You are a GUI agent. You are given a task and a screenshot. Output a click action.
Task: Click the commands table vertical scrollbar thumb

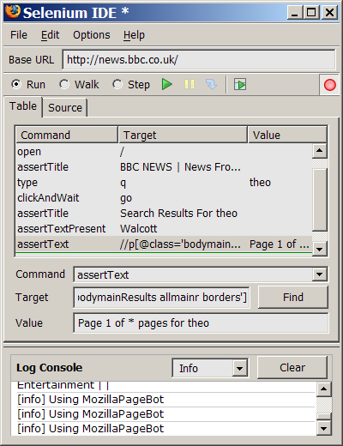click(x=320, y=200)
